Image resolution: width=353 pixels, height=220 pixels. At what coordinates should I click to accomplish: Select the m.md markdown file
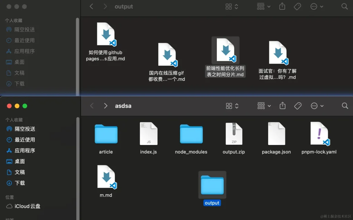(106, 177)
